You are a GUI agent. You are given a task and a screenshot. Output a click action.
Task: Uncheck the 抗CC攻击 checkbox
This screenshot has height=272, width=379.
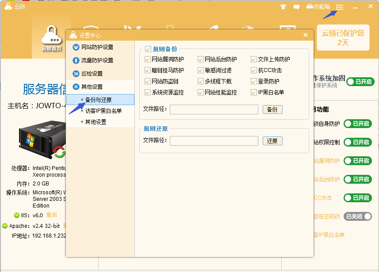pyautogui.click(x=253, y=70)
